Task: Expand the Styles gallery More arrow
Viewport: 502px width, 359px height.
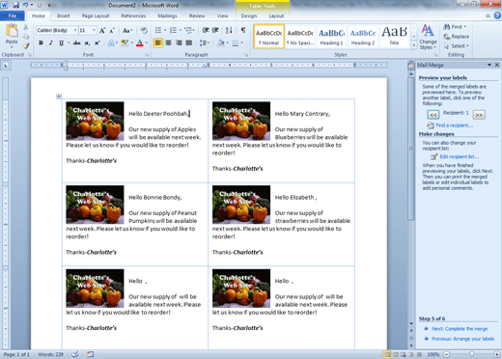Action: [x=414, y=45]
